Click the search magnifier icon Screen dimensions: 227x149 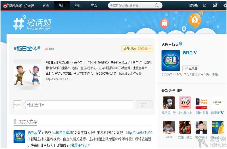pos(157,5)
